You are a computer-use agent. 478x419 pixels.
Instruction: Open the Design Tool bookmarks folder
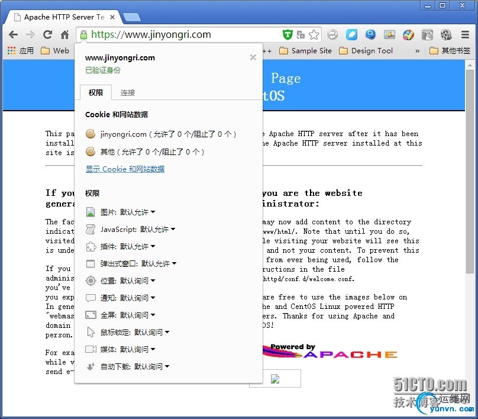tap(366, 51)
